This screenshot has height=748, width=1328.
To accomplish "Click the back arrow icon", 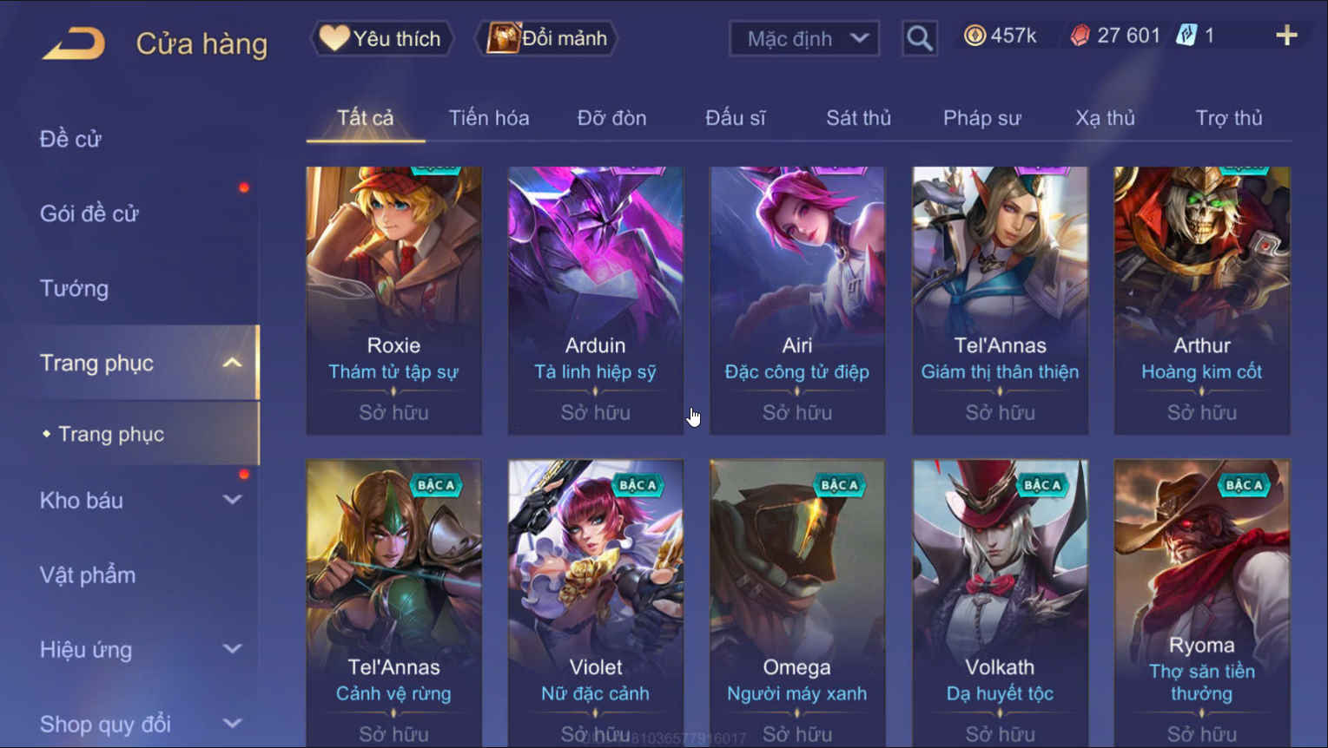I will (74, 43).
